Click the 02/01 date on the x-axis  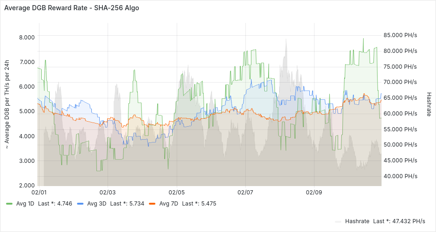click(x=38, y=192)
